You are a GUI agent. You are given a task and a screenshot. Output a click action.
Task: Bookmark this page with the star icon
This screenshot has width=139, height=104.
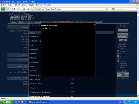pos(107,9)
